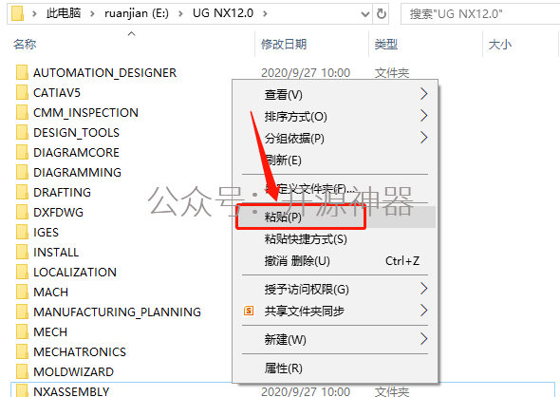Sort by 修改日期 column header
560x397 pixels.
(x=284, y=45)
